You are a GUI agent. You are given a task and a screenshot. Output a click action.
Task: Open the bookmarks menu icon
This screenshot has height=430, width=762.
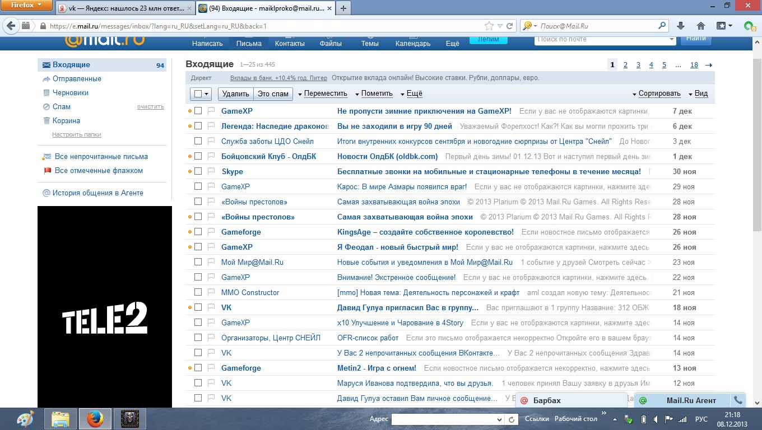(724, 26)
